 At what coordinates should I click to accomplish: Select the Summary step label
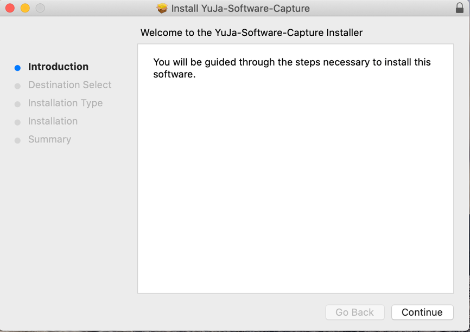49,139
